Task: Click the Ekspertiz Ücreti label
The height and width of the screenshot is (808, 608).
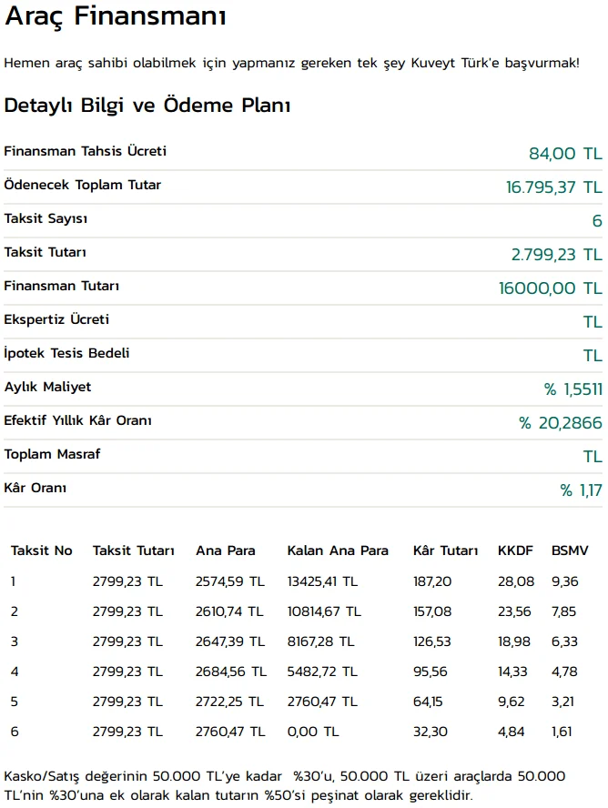Action: point(56,319)
